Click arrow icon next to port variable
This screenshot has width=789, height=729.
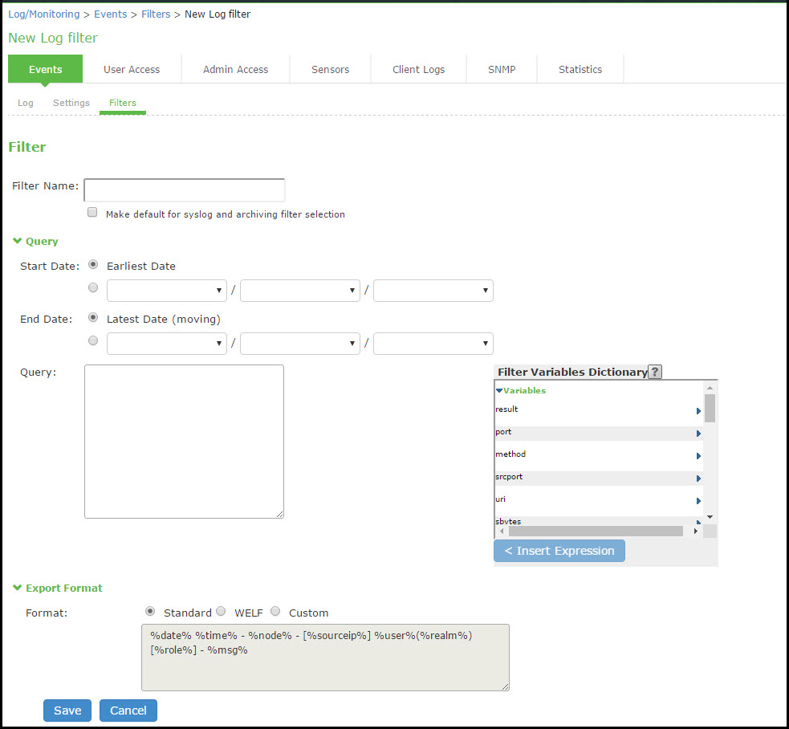pyautogui.click(x=698, y=434)
